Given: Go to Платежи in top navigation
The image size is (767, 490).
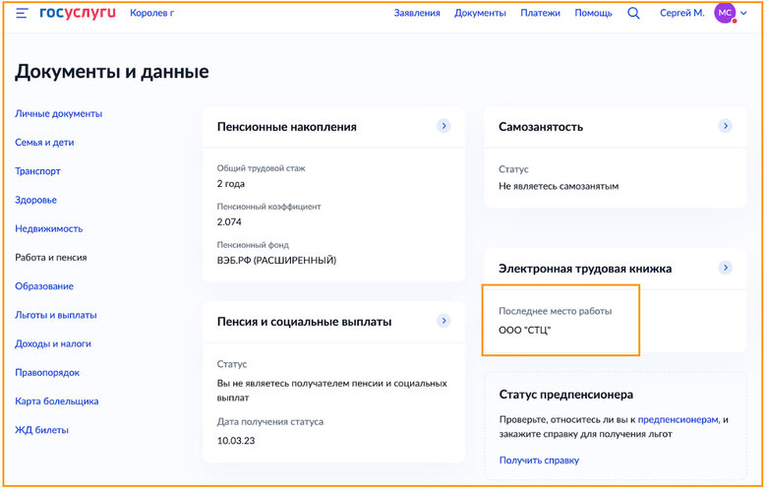Looking at the screenshot, I should tap(541, 14).
